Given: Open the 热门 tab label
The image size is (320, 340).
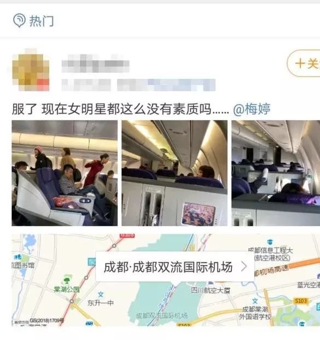Looking at the screenshot, I should pos(41,21).
